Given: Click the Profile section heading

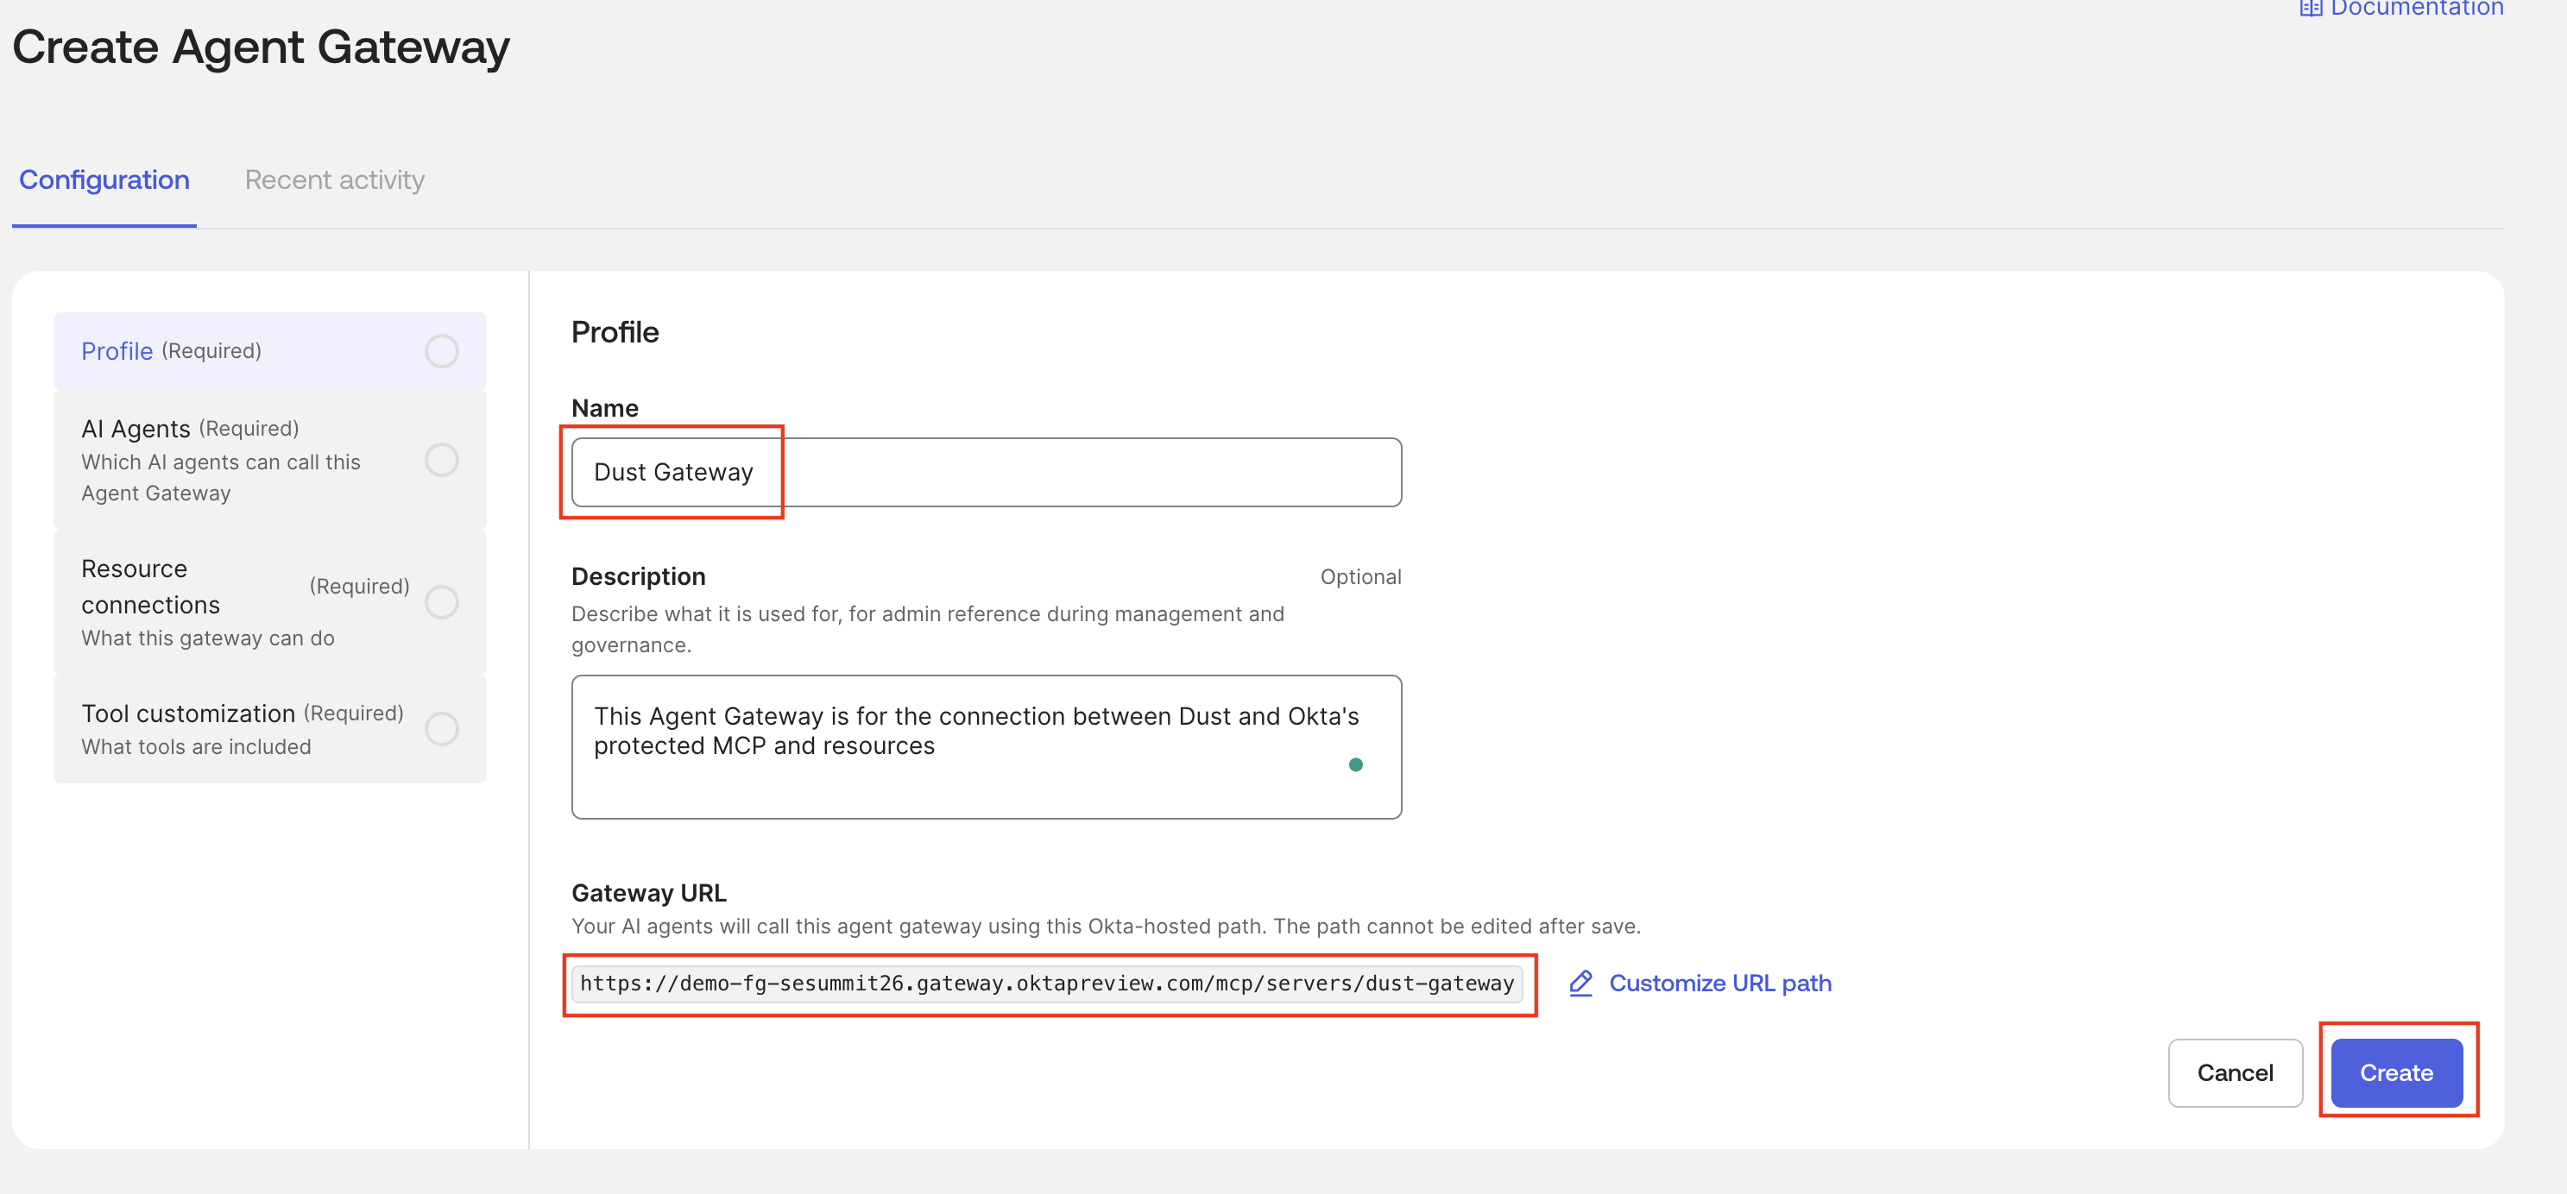Looking at the screenshot, I should [615, 333].
